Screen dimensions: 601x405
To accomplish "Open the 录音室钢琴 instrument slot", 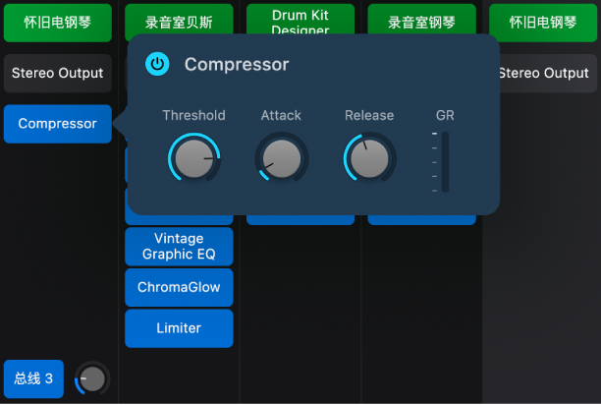I will [x=421, y=20].
